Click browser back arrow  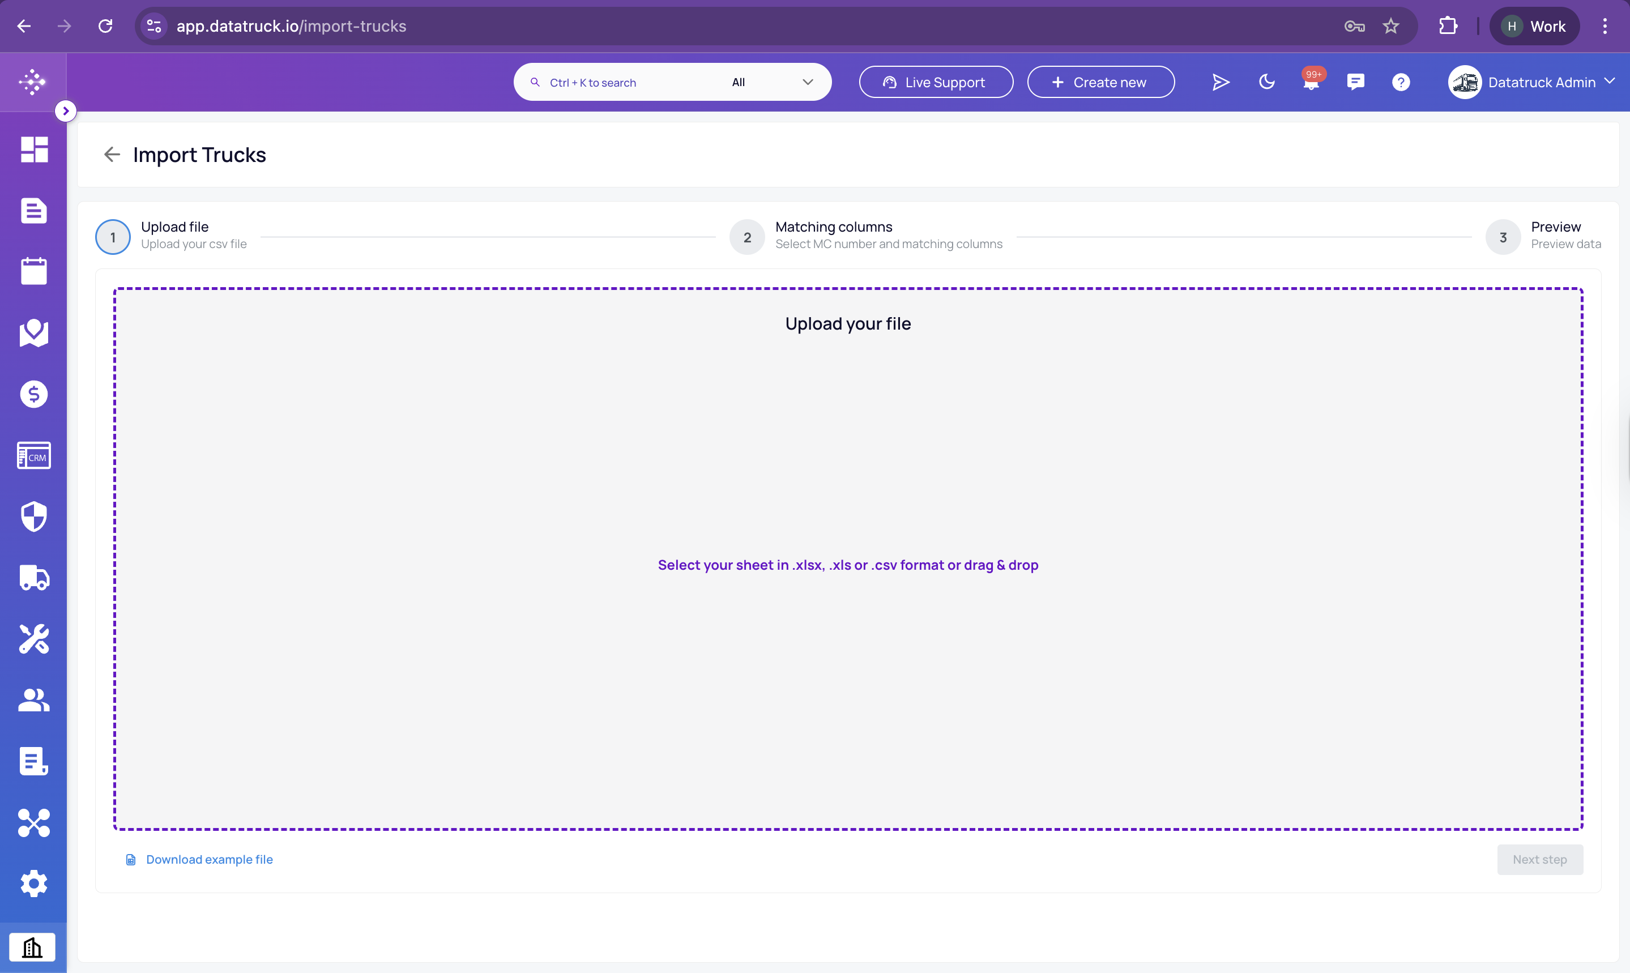click(x=24, y=26)
